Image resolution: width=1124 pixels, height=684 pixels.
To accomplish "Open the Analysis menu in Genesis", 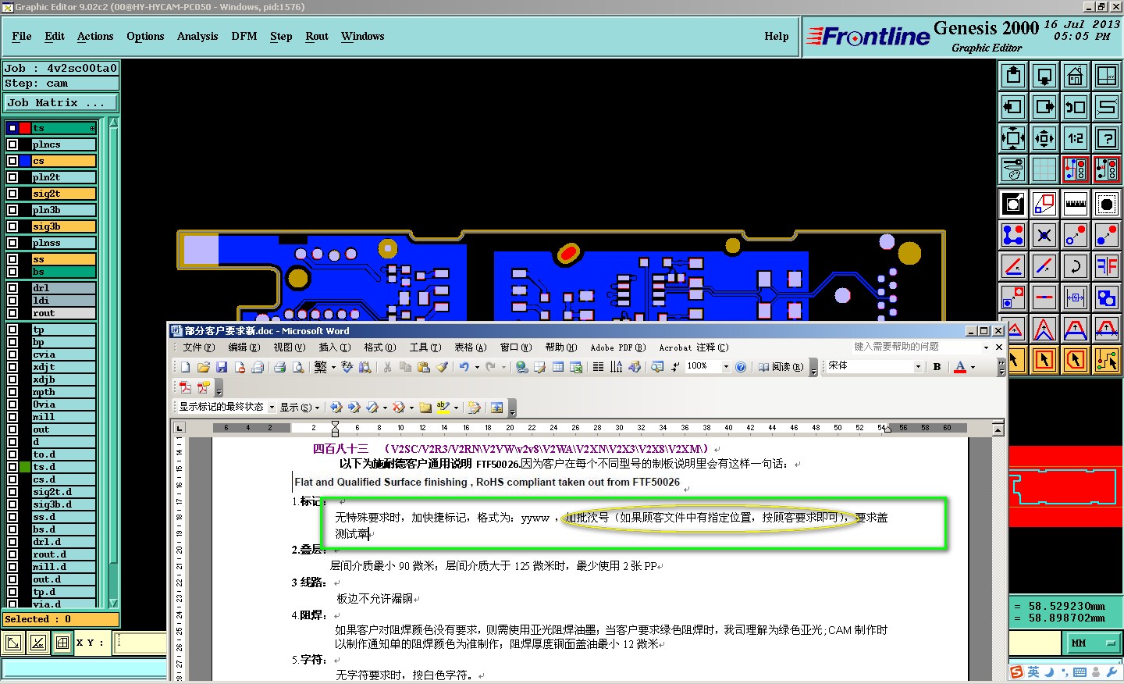I will point(197,36).
